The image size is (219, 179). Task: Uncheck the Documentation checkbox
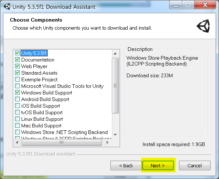pyautogui.click(x=17, y=60)
